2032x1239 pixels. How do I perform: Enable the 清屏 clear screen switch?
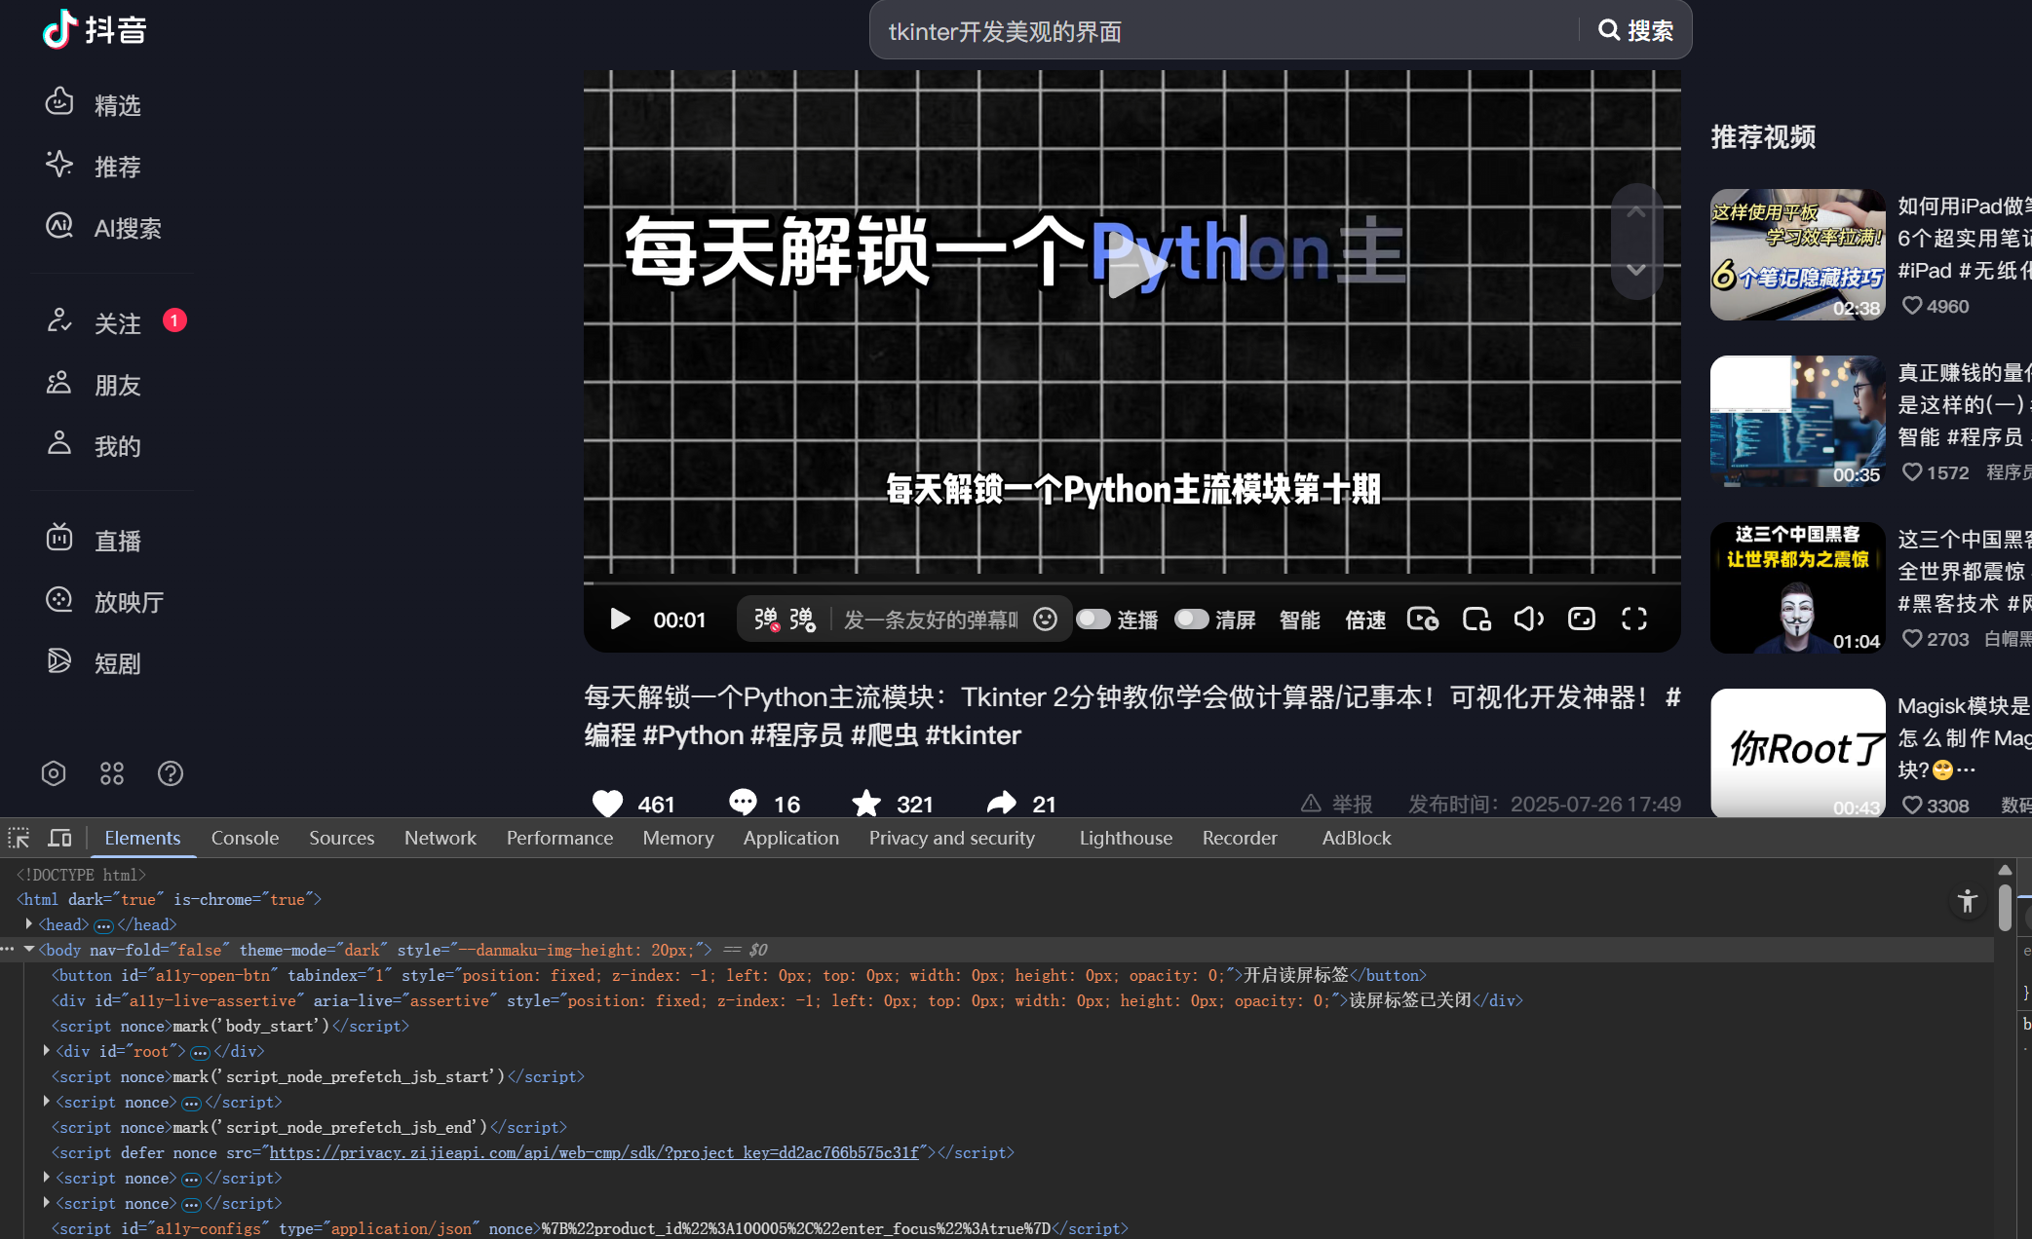(1191, 619)
